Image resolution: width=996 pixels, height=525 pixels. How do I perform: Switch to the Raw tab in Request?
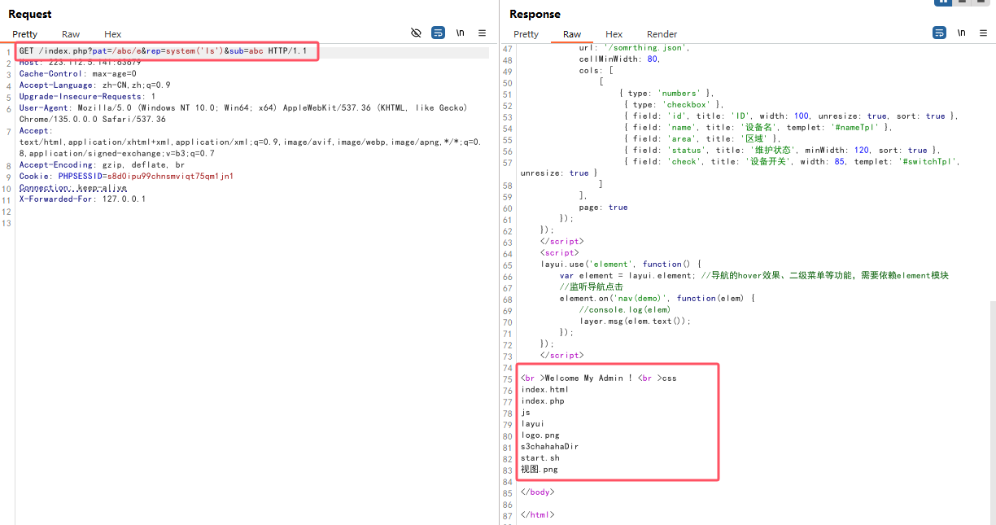tap(71, 34)
